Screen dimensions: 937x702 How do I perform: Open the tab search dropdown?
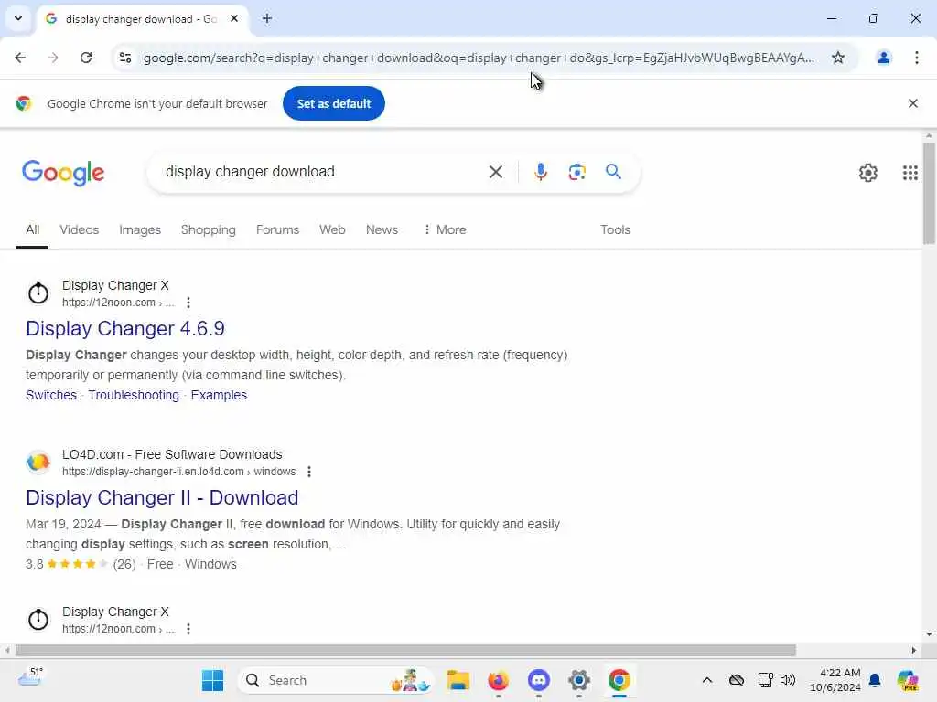(x=18, y=18)
